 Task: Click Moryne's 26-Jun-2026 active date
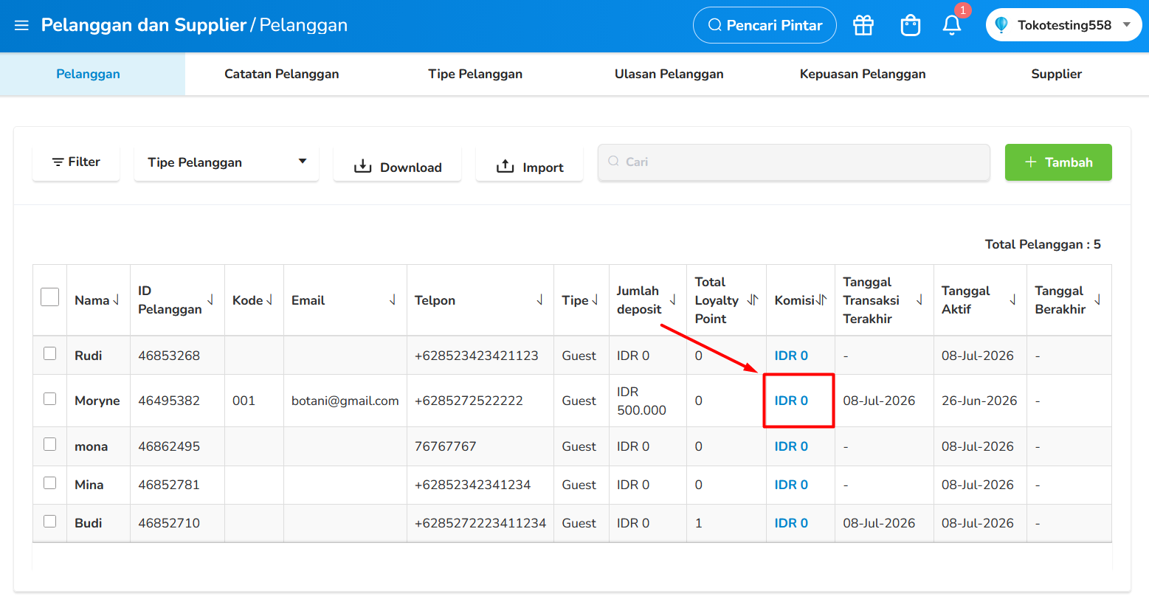point(979,401)
